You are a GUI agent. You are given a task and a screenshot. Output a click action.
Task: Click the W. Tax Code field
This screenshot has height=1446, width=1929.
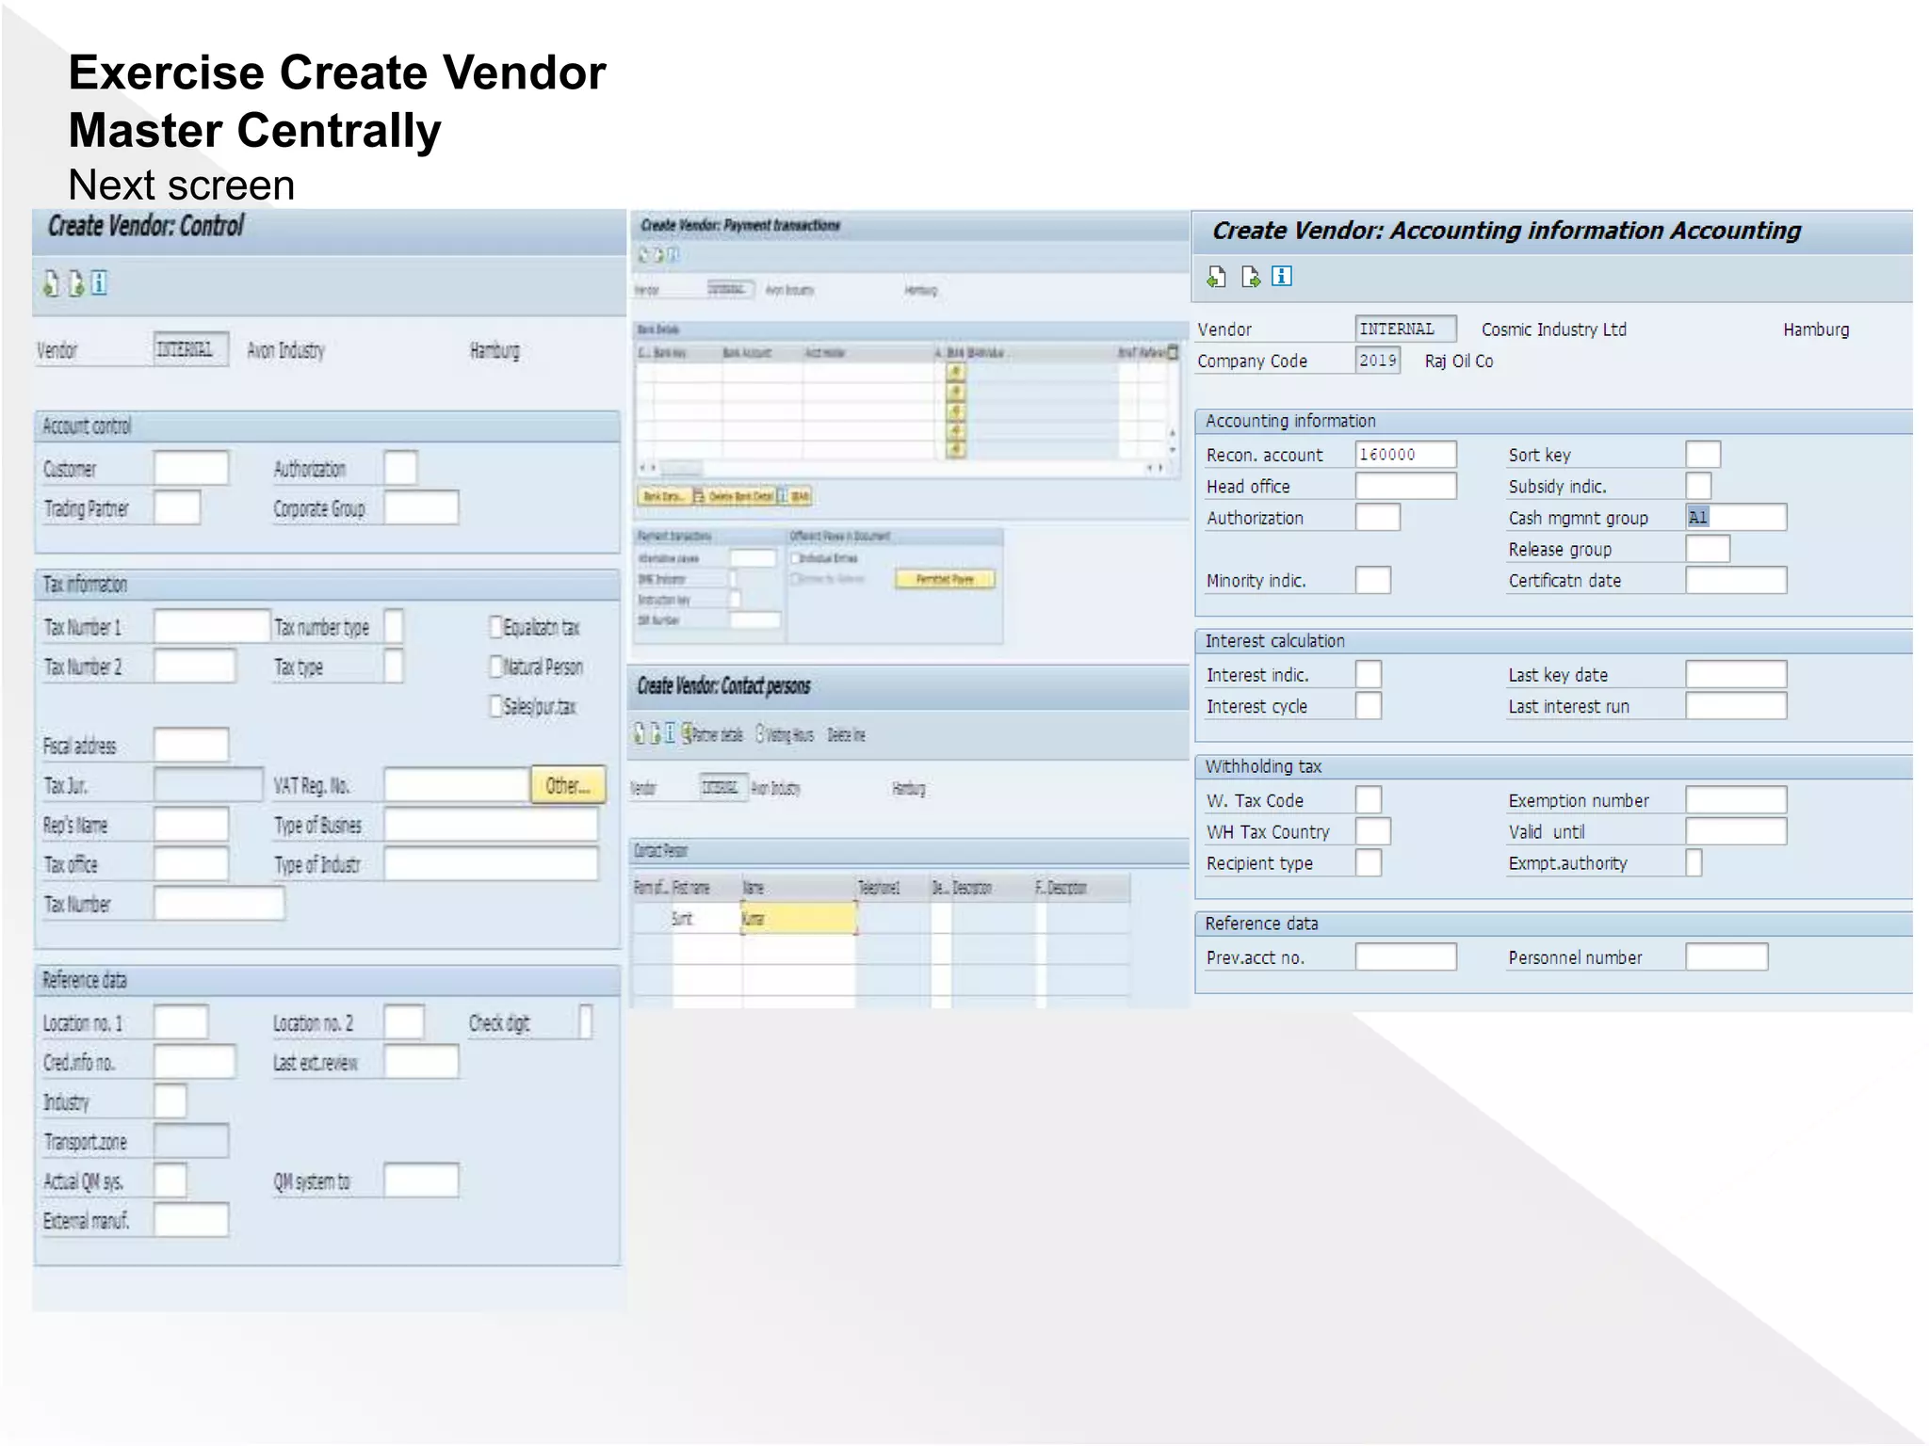tap(1369, 799)
